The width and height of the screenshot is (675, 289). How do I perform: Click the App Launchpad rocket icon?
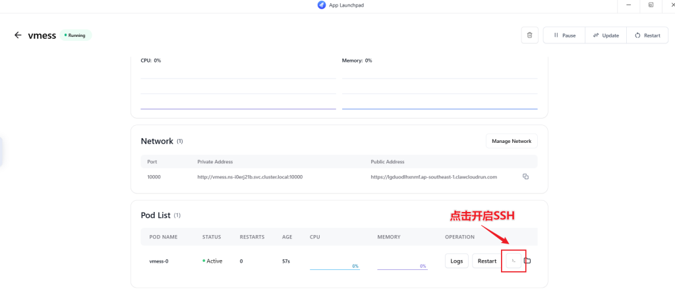coord(321,5)
